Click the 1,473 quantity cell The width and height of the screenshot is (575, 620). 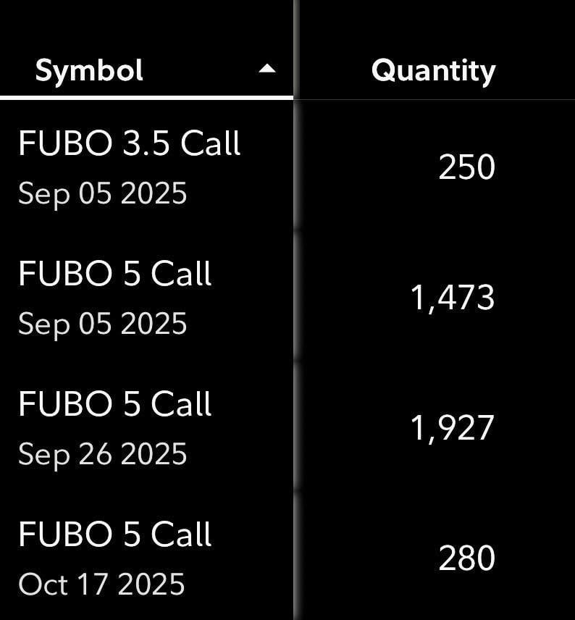(453, 298)
